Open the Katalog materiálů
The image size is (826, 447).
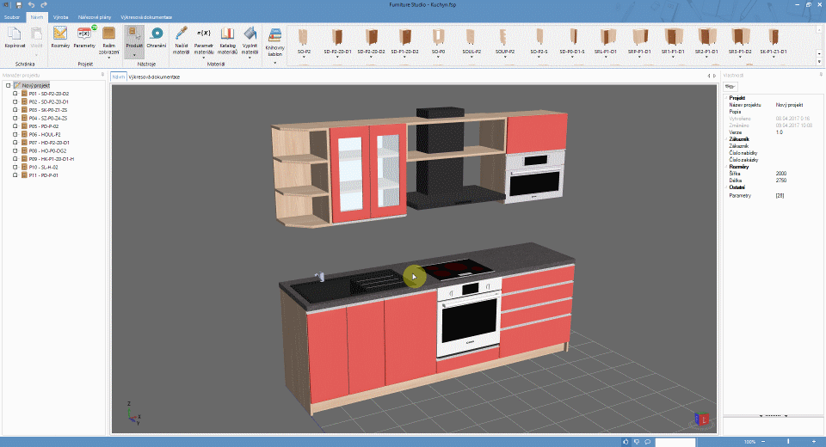[x=227, y=34]
